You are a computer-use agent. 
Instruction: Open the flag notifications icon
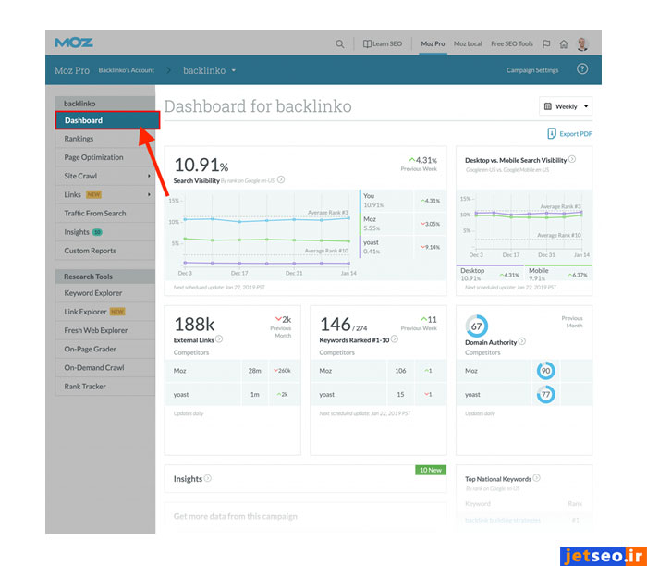pyautogui.click(x=546, y=43)
